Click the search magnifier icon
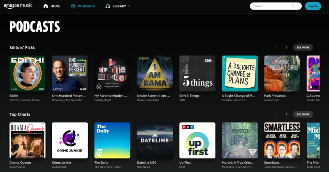The width and height of the screenshot is (329, 172). (293, 6)
